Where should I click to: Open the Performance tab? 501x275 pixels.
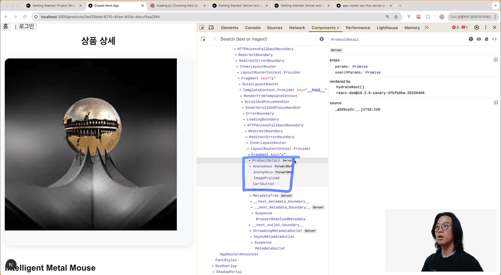pyautogui.click(x=358, y=28)
